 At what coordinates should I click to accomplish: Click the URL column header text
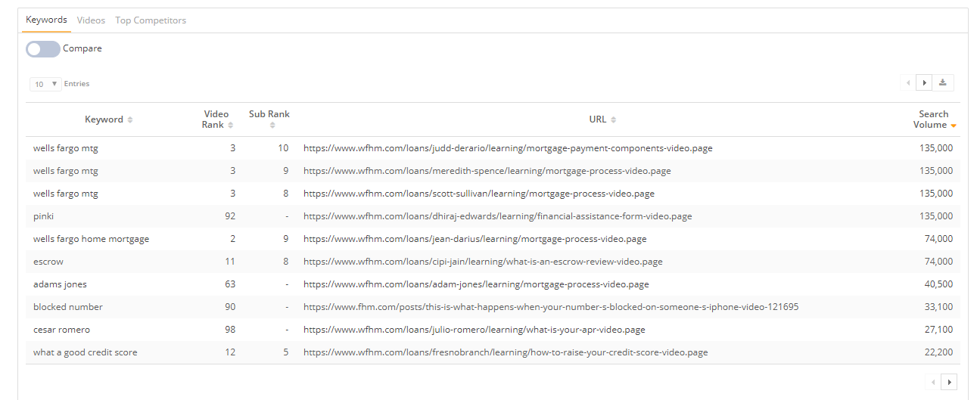598,119
